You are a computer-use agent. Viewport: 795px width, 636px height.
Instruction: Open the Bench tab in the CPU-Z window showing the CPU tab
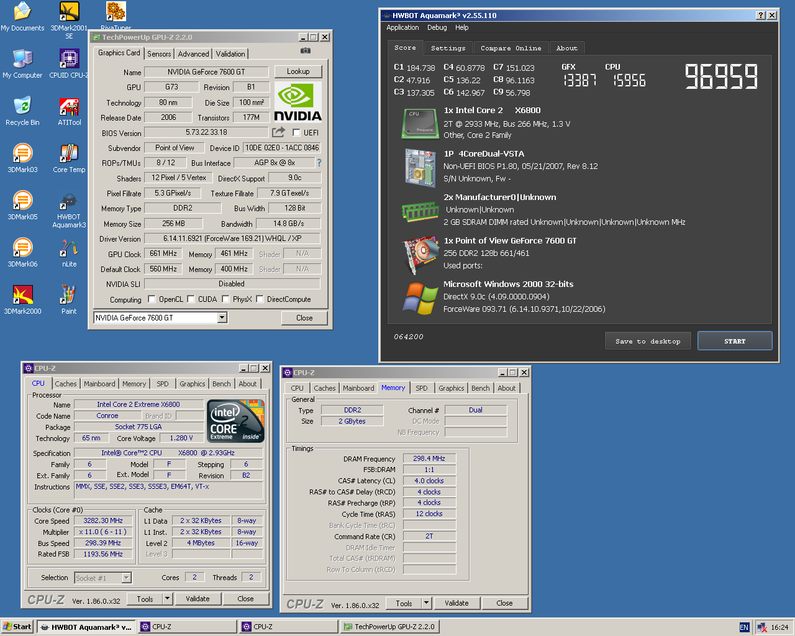click(222, 384)
